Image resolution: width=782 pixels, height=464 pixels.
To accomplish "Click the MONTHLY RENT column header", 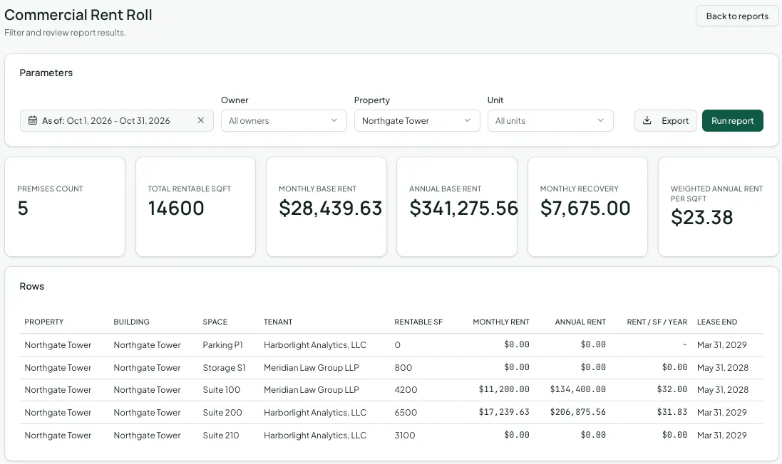I will 500,322.
